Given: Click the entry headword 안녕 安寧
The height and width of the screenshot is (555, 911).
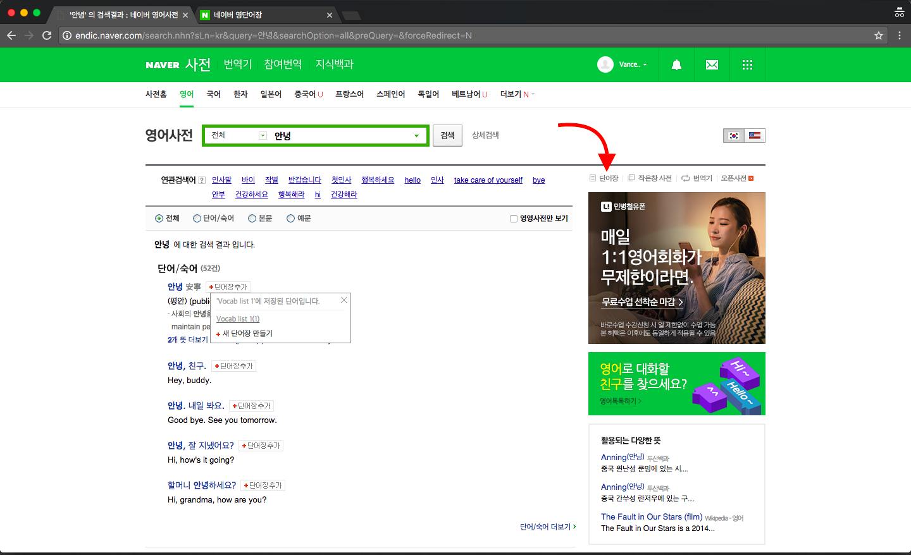Looking at the screenshot, I should [184, 287].
